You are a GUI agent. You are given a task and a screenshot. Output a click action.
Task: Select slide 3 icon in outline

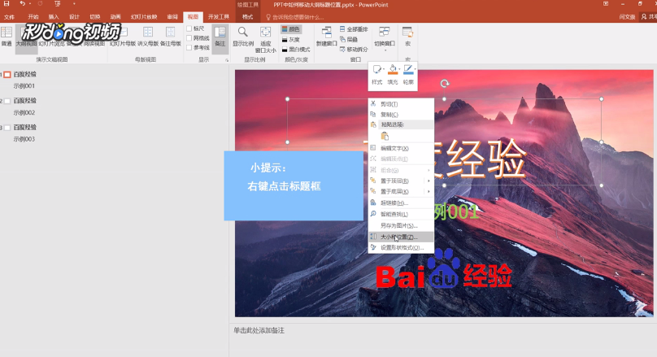pyautogui.click(x=7, y=128)
